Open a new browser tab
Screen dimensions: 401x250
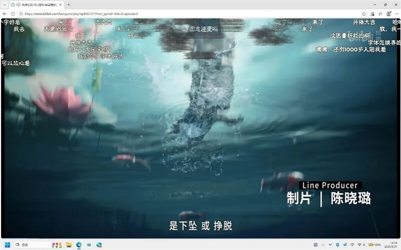click(69, 4)
